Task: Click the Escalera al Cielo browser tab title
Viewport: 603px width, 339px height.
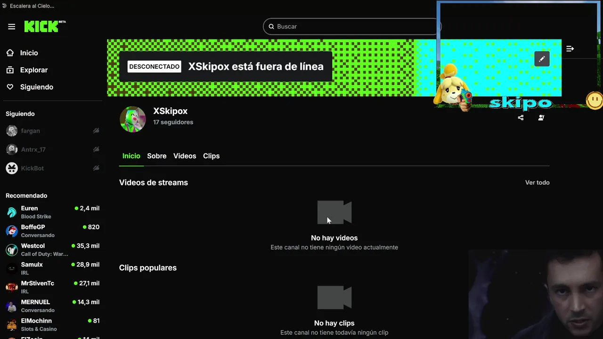Action: 32,6
